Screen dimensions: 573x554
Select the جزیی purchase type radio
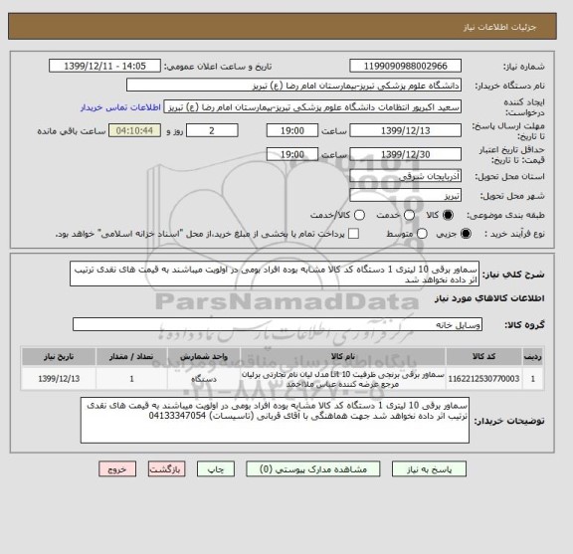pyautogui.click(x=466, y=234)
